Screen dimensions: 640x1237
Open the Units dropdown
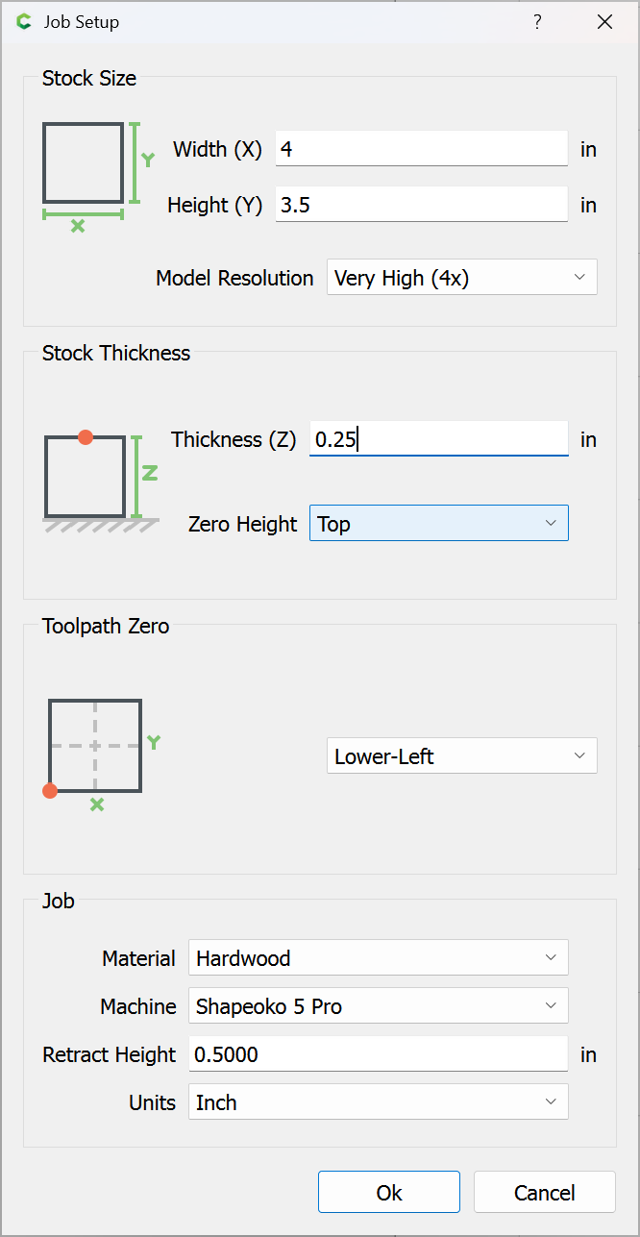click(x=378, y=1102)
